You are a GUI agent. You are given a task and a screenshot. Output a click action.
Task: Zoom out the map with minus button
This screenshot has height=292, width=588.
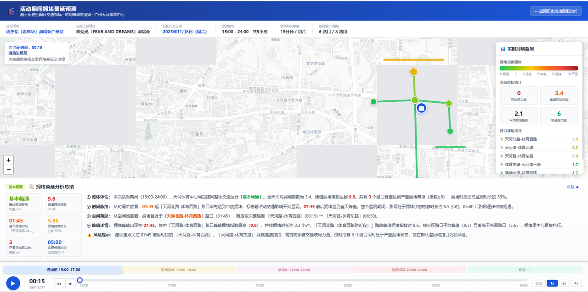coord(8,170)
